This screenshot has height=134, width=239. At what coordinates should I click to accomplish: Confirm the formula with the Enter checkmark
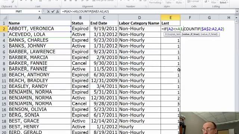coord(53,12)
